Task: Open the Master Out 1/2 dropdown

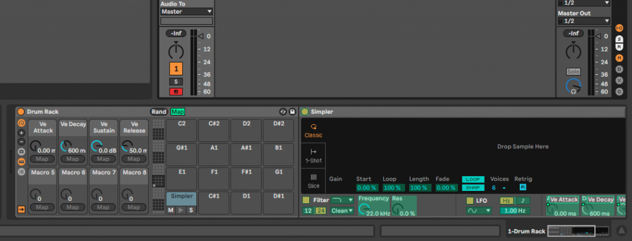Action: [x=584, y=21]
